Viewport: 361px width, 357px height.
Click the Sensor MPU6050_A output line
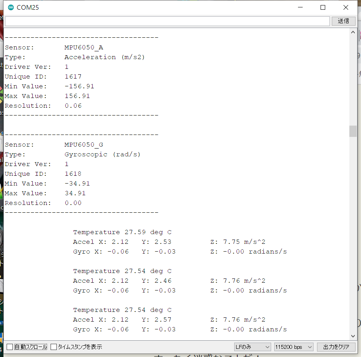pos(54,47)
